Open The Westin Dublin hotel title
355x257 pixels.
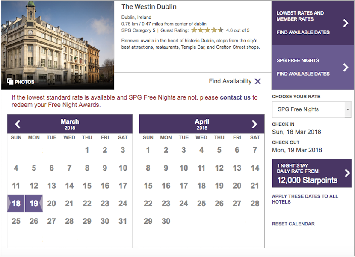coord(149,7)
